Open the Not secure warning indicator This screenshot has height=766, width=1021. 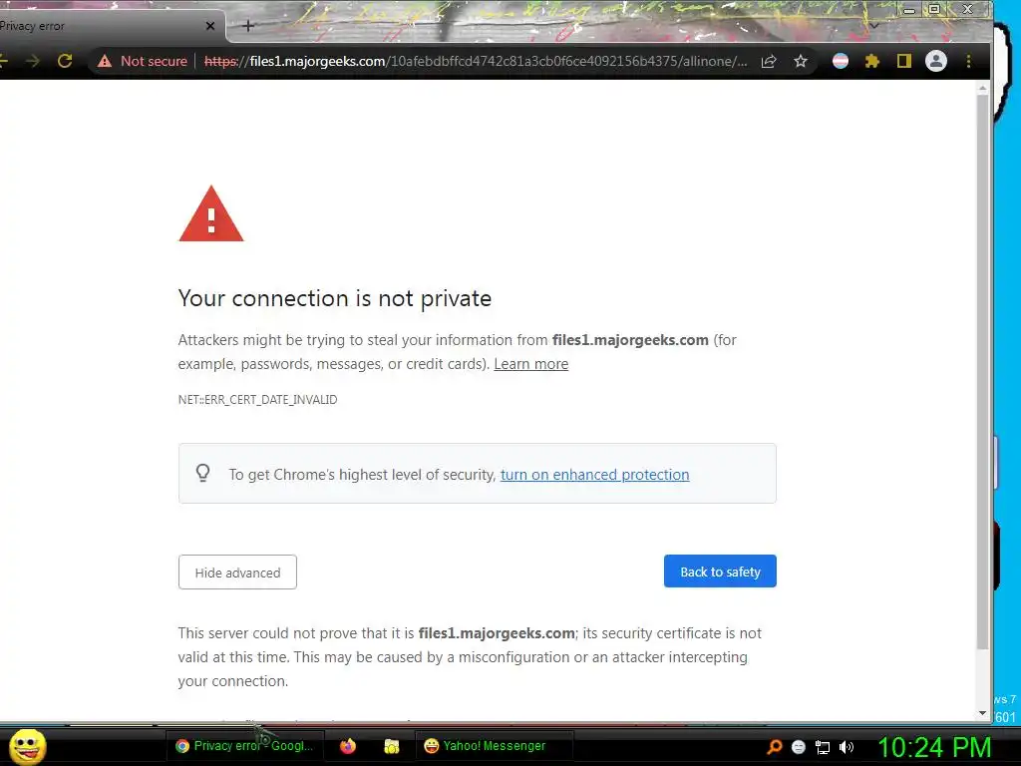click(142, 61)
